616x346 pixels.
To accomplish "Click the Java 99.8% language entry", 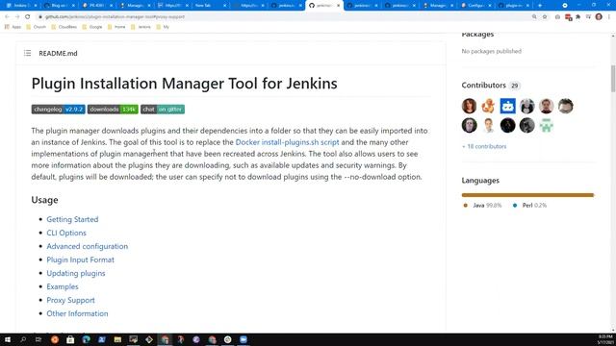I will [x=482, y=205].
